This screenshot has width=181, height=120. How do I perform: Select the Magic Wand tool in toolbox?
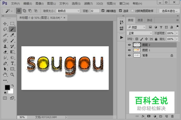(12, 29)
